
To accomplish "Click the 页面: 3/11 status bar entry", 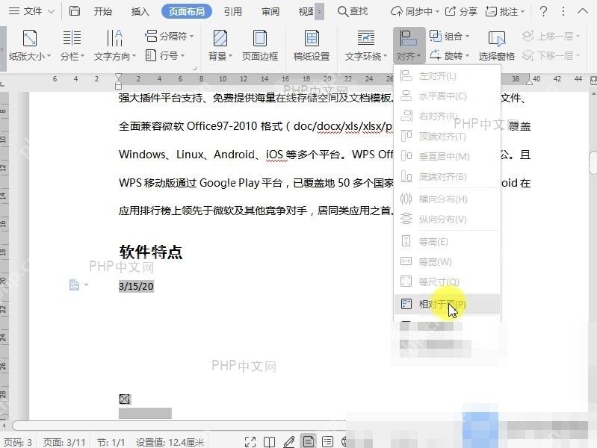I will pyautogui.click(x=64, y=442).
